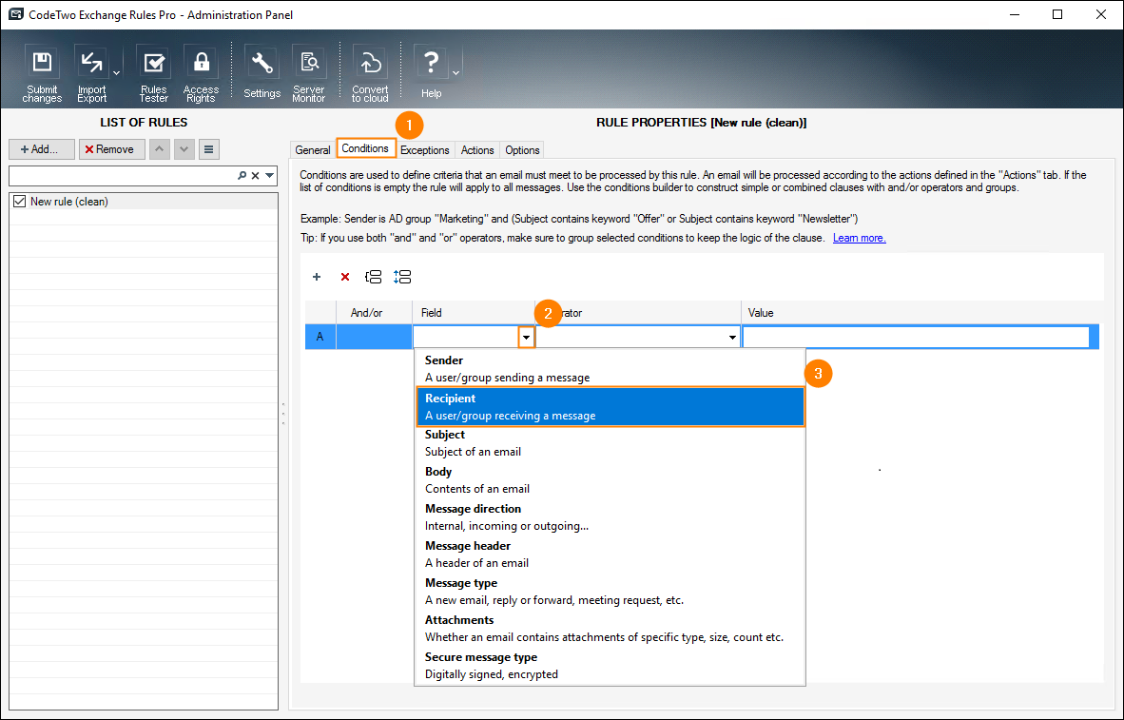Screen dimensions: 1124x720
Task: Click the And/or column header
Action: click(x=374, y=313)
